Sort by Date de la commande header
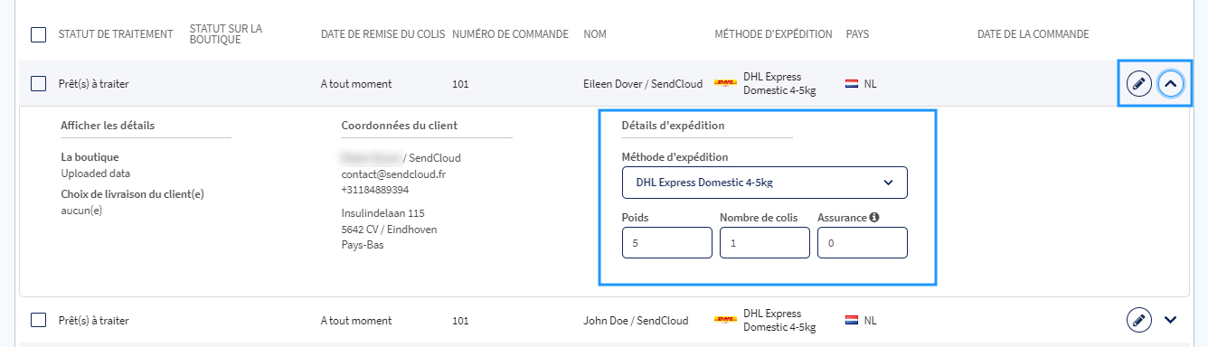 [1033, 34]
